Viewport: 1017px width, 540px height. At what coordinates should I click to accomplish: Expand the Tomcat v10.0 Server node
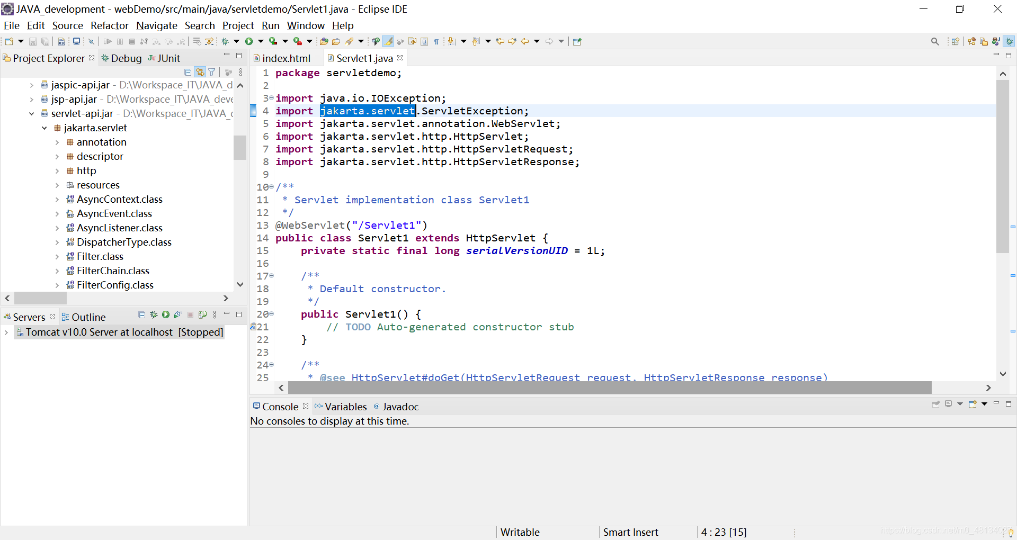[6, 332]
